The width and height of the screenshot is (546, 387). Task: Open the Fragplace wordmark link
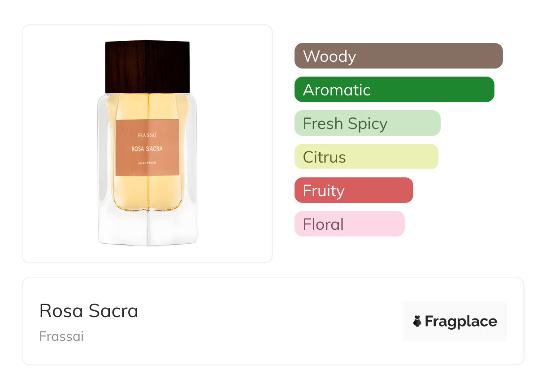pyautogui.click(x=461, y=321)
